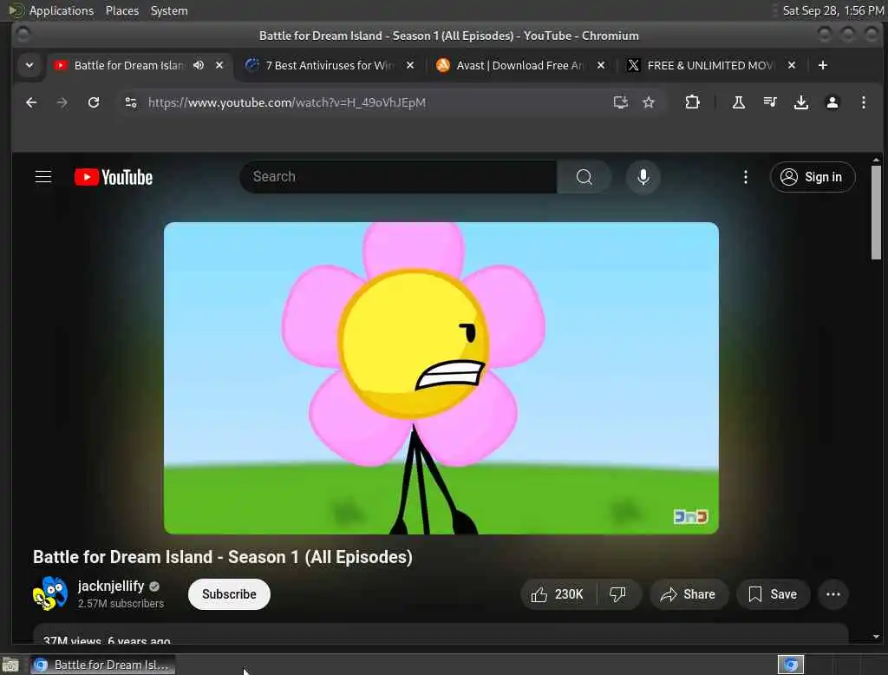Click the page vertical scrollbar thumb
The image size is (888, 675).
click(876, 212)
